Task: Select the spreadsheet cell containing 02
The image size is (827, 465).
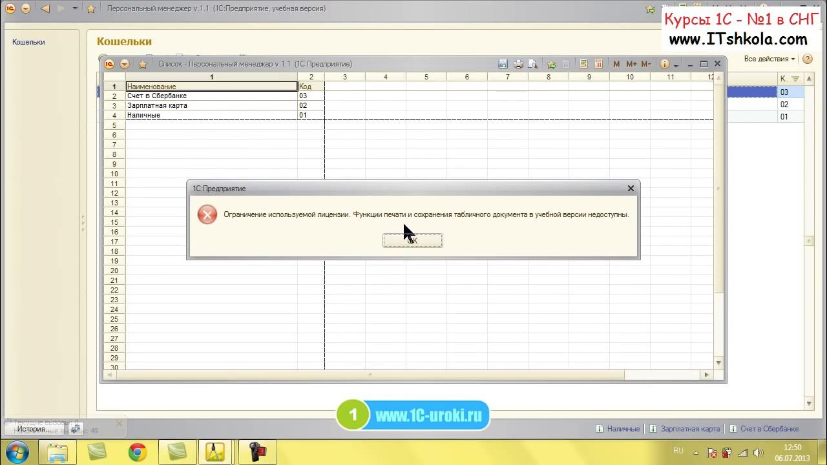Action: click(311, 105)
